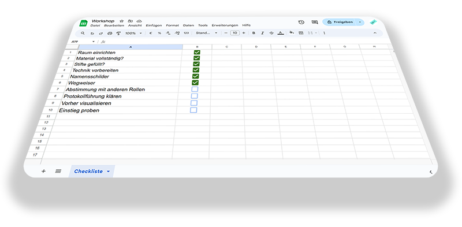Open the Bearbeiten menu
This screenshot has width=462, height=227.
(114, 25)
